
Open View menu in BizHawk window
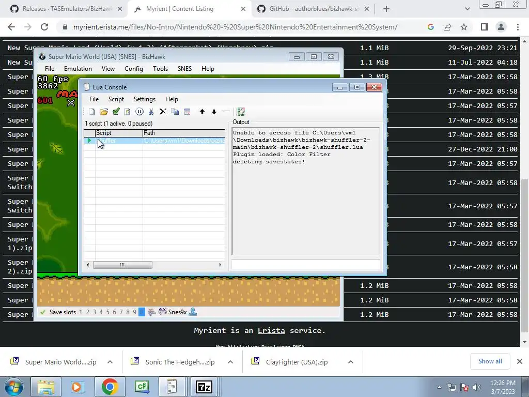pos(108,69)
